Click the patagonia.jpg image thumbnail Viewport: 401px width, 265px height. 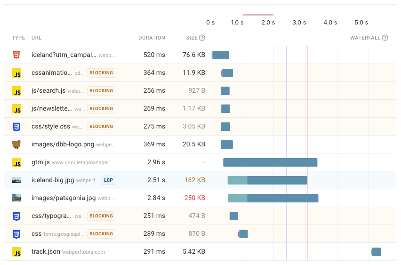[x=16, y=198]
